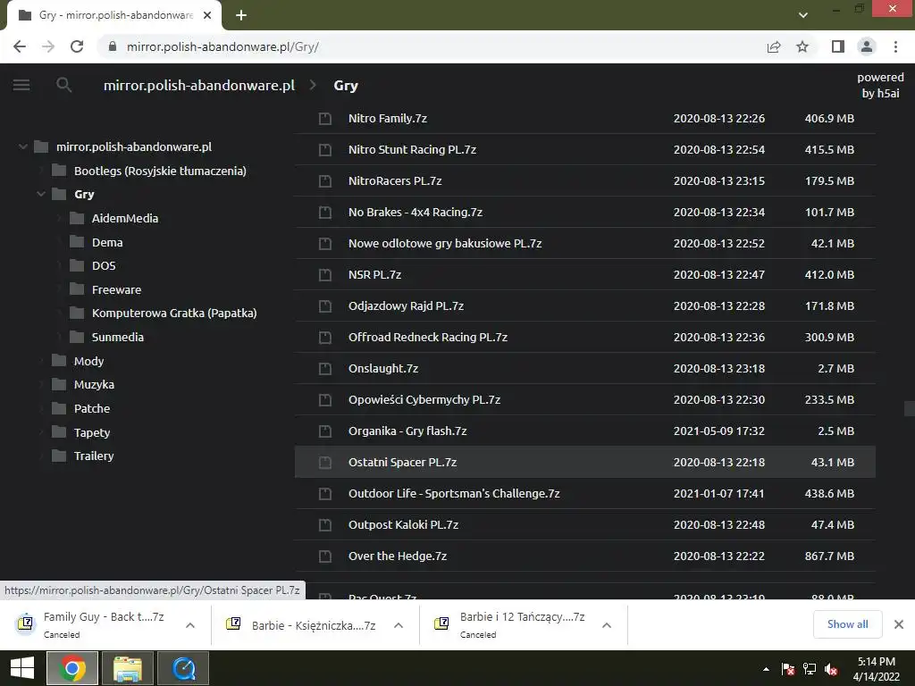Viewport: 915px width, 686px height.
Task: Download Odjazdowy Rajd PL.7z
Action: [407, 305]
